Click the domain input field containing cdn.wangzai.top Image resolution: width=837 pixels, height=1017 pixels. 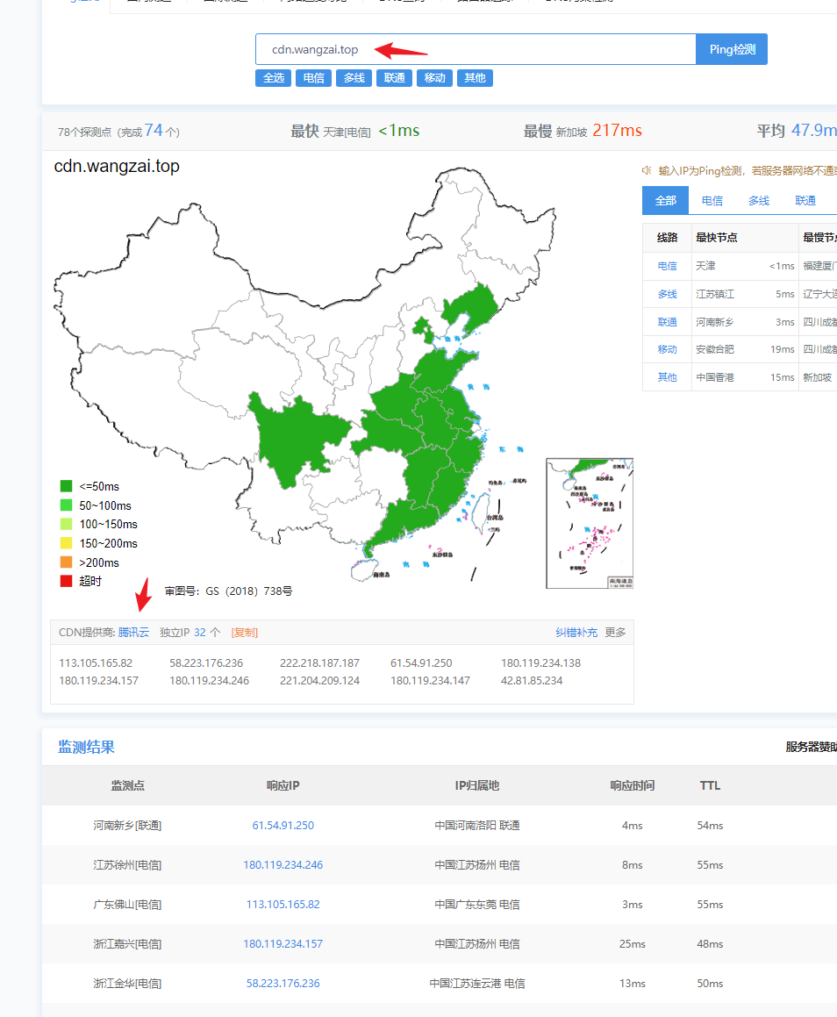tap(475, 49)
